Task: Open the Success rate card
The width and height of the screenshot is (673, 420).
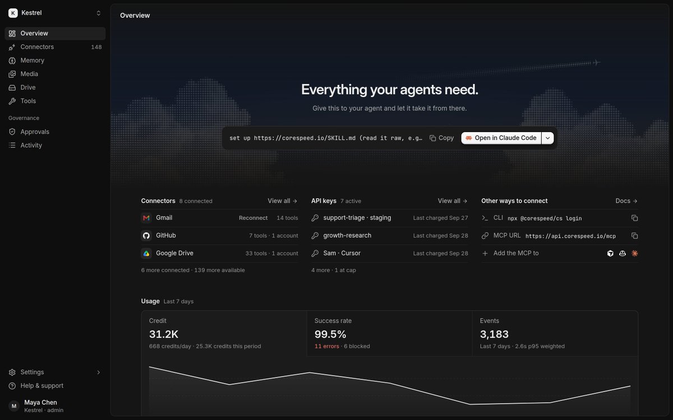Action: tap(389, 335)
